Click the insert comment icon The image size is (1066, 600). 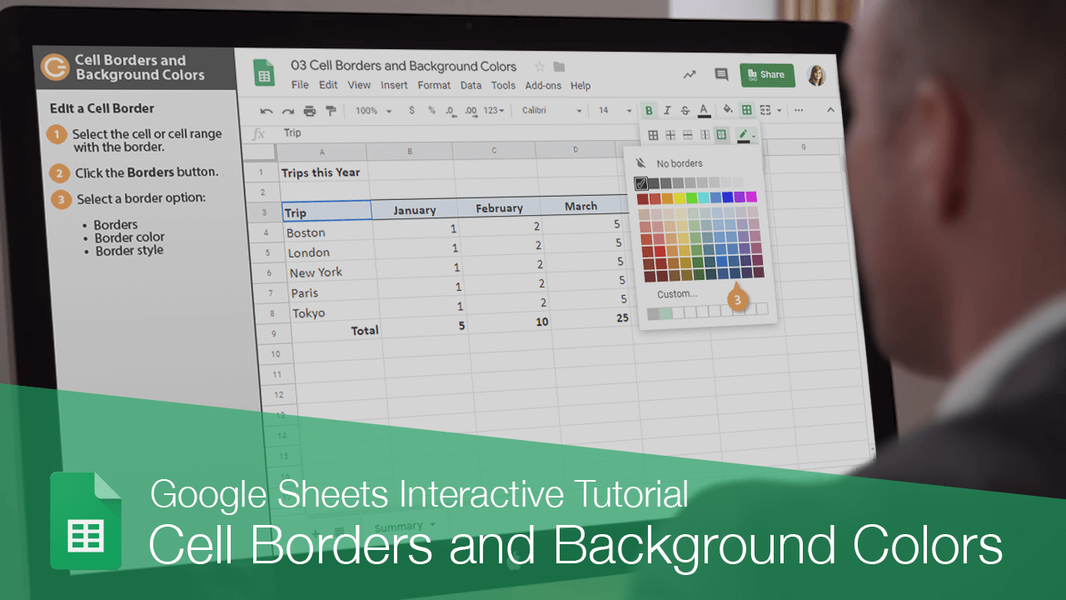[x=720, y=74]
